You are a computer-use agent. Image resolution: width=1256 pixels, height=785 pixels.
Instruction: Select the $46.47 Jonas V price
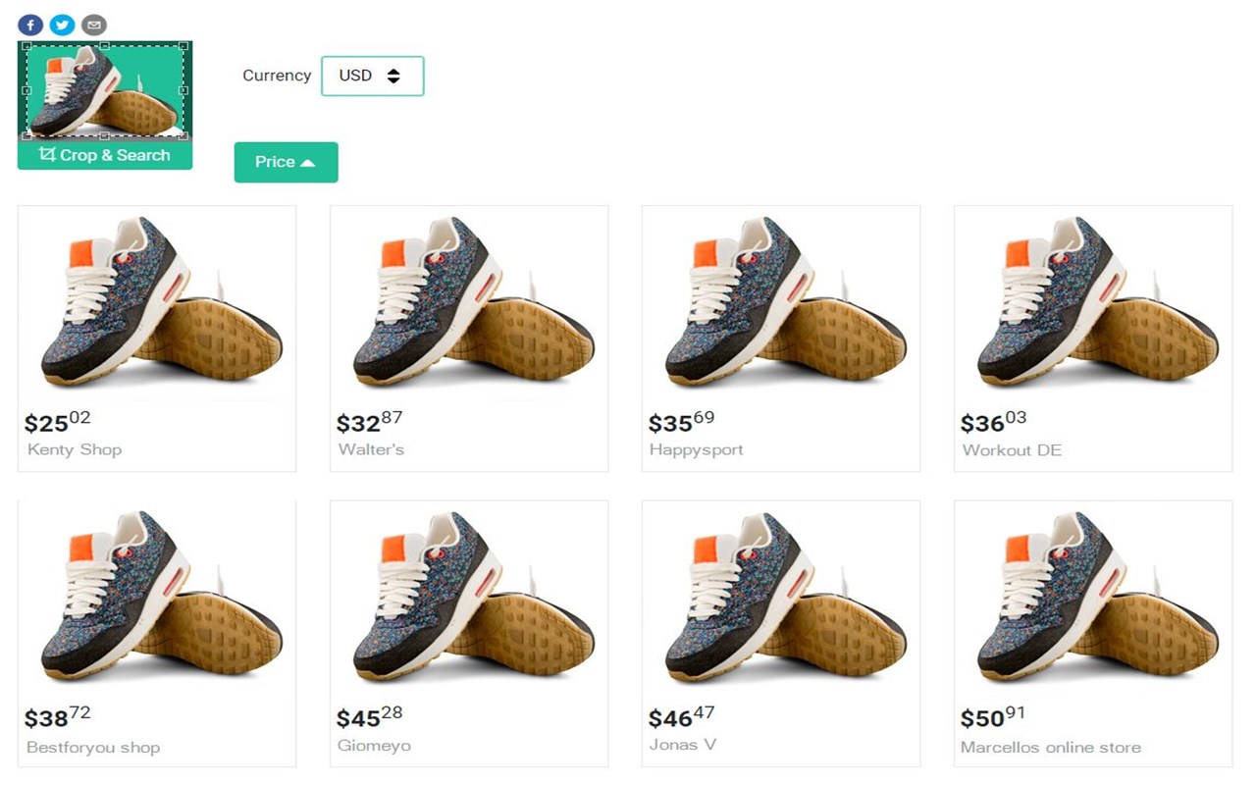(x=681, y=717)
